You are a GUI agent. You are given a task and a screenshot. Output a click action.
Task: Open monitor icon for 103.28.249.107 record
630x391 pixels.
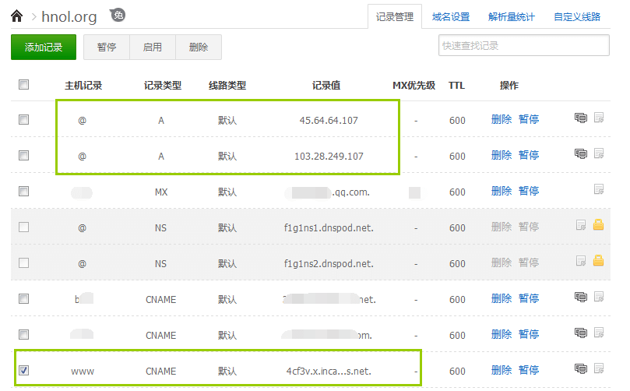coord(581,153)
